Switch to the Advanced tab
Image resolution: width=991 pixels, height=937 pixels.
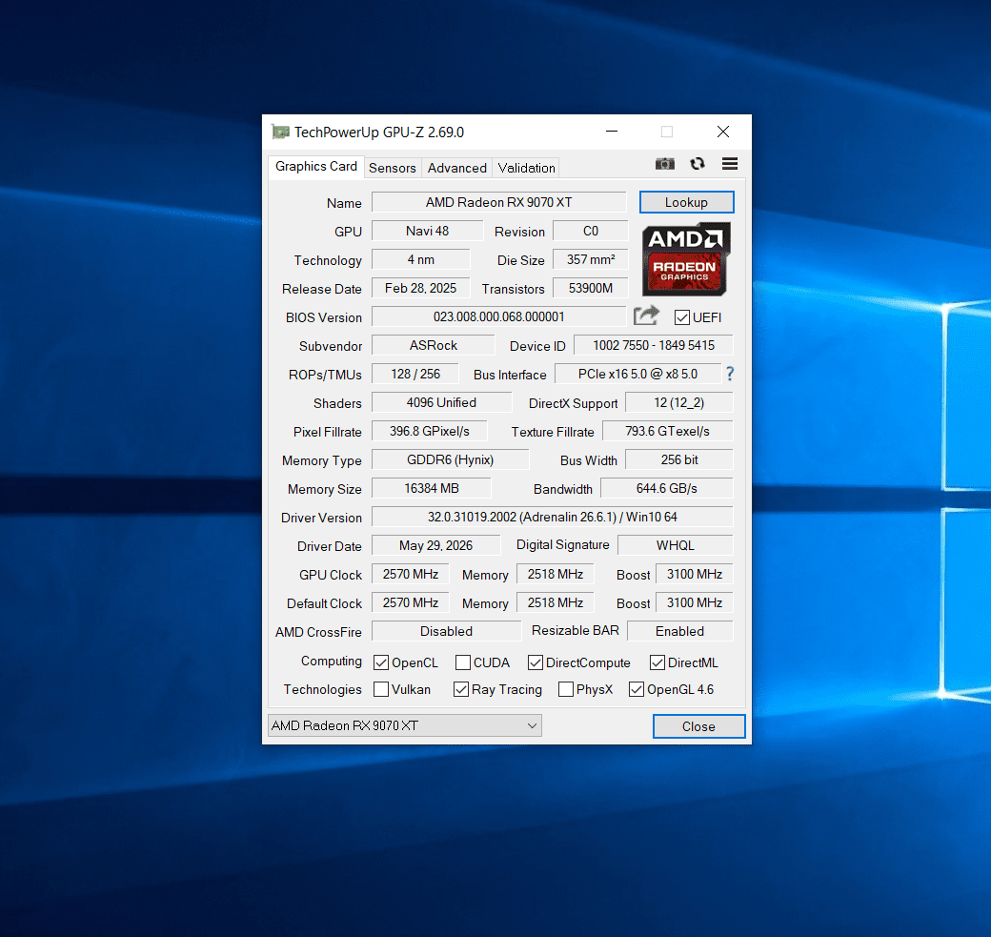click(x=457, y=168)
